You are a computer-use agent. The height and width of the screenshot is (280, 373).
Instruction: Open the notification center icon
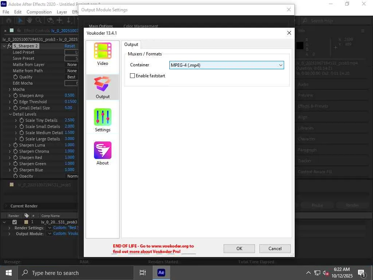(361, 273)
